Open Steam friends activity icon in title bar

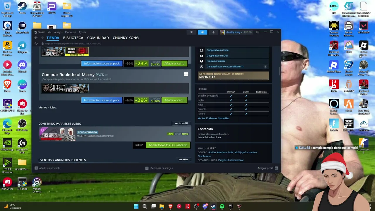point(192,32)
